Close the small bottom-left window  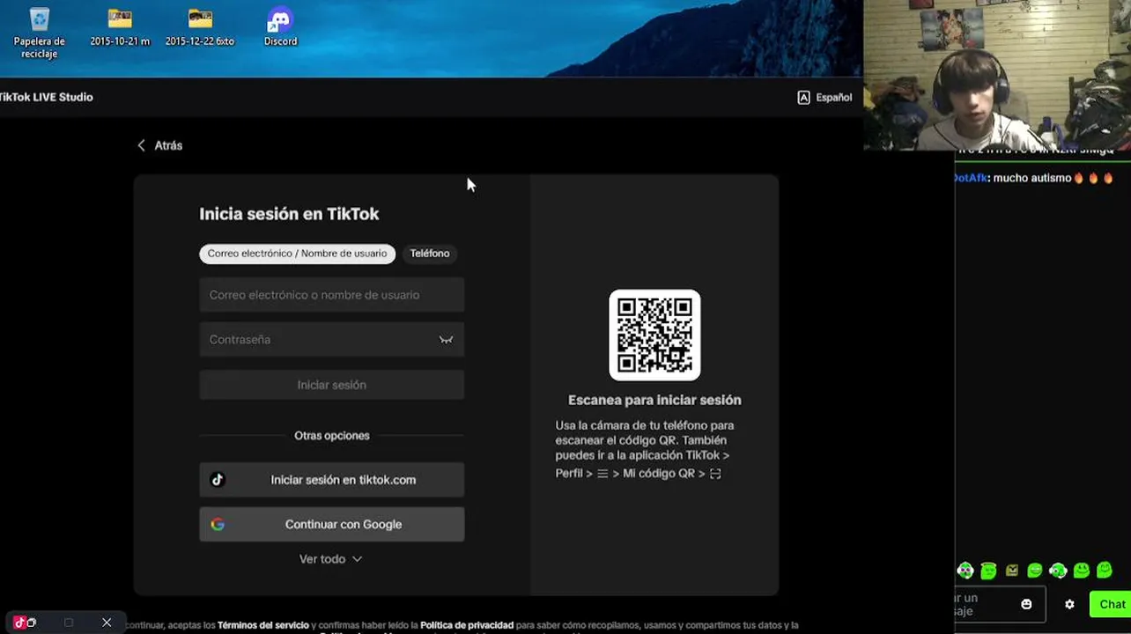pos(107,623)
